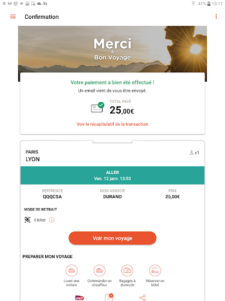Open the three-dot overflow menu

(x=216, y=16)
